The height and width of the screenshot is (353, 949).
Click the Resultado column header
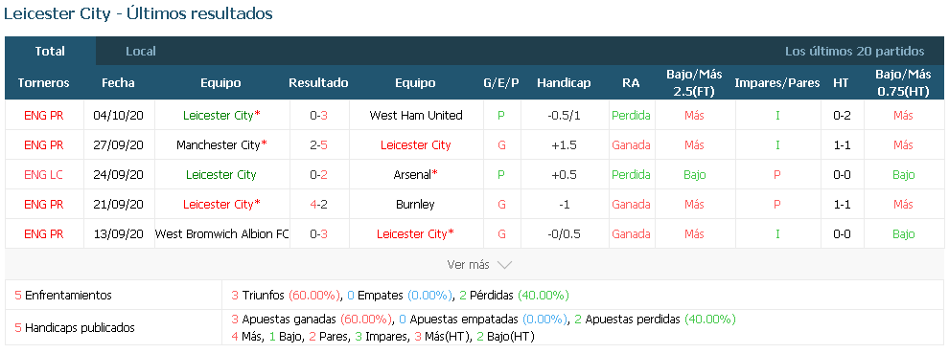pos(318,83)
